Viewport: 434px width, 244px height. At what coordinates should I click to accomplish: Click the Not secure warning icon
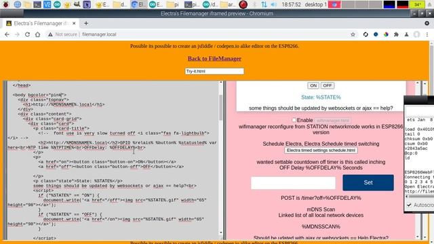[50, 35]
